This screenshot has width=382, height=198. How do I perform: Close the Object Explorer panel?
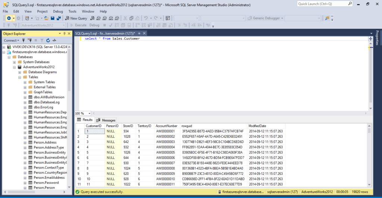69,34
